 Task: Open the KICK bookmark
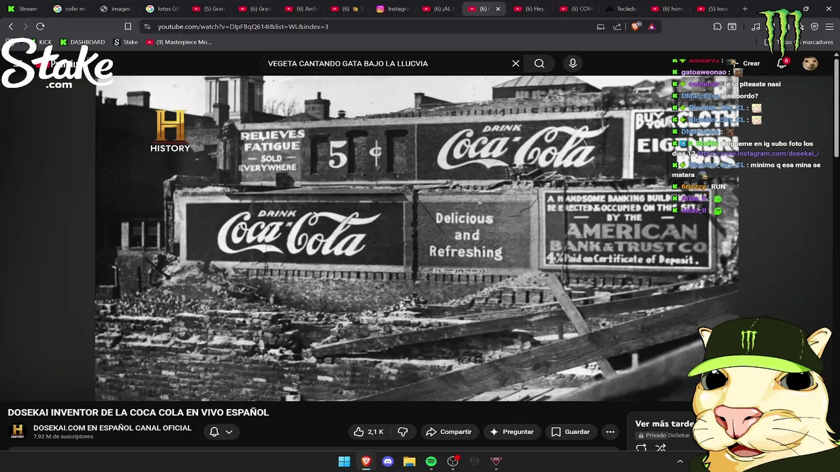(x=41, y=42)
